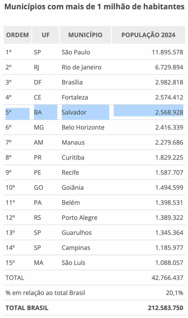The height and width of the screenshot is (318, 188).
Task: Click the Curitiba municipality name
Action: (73, 157)
